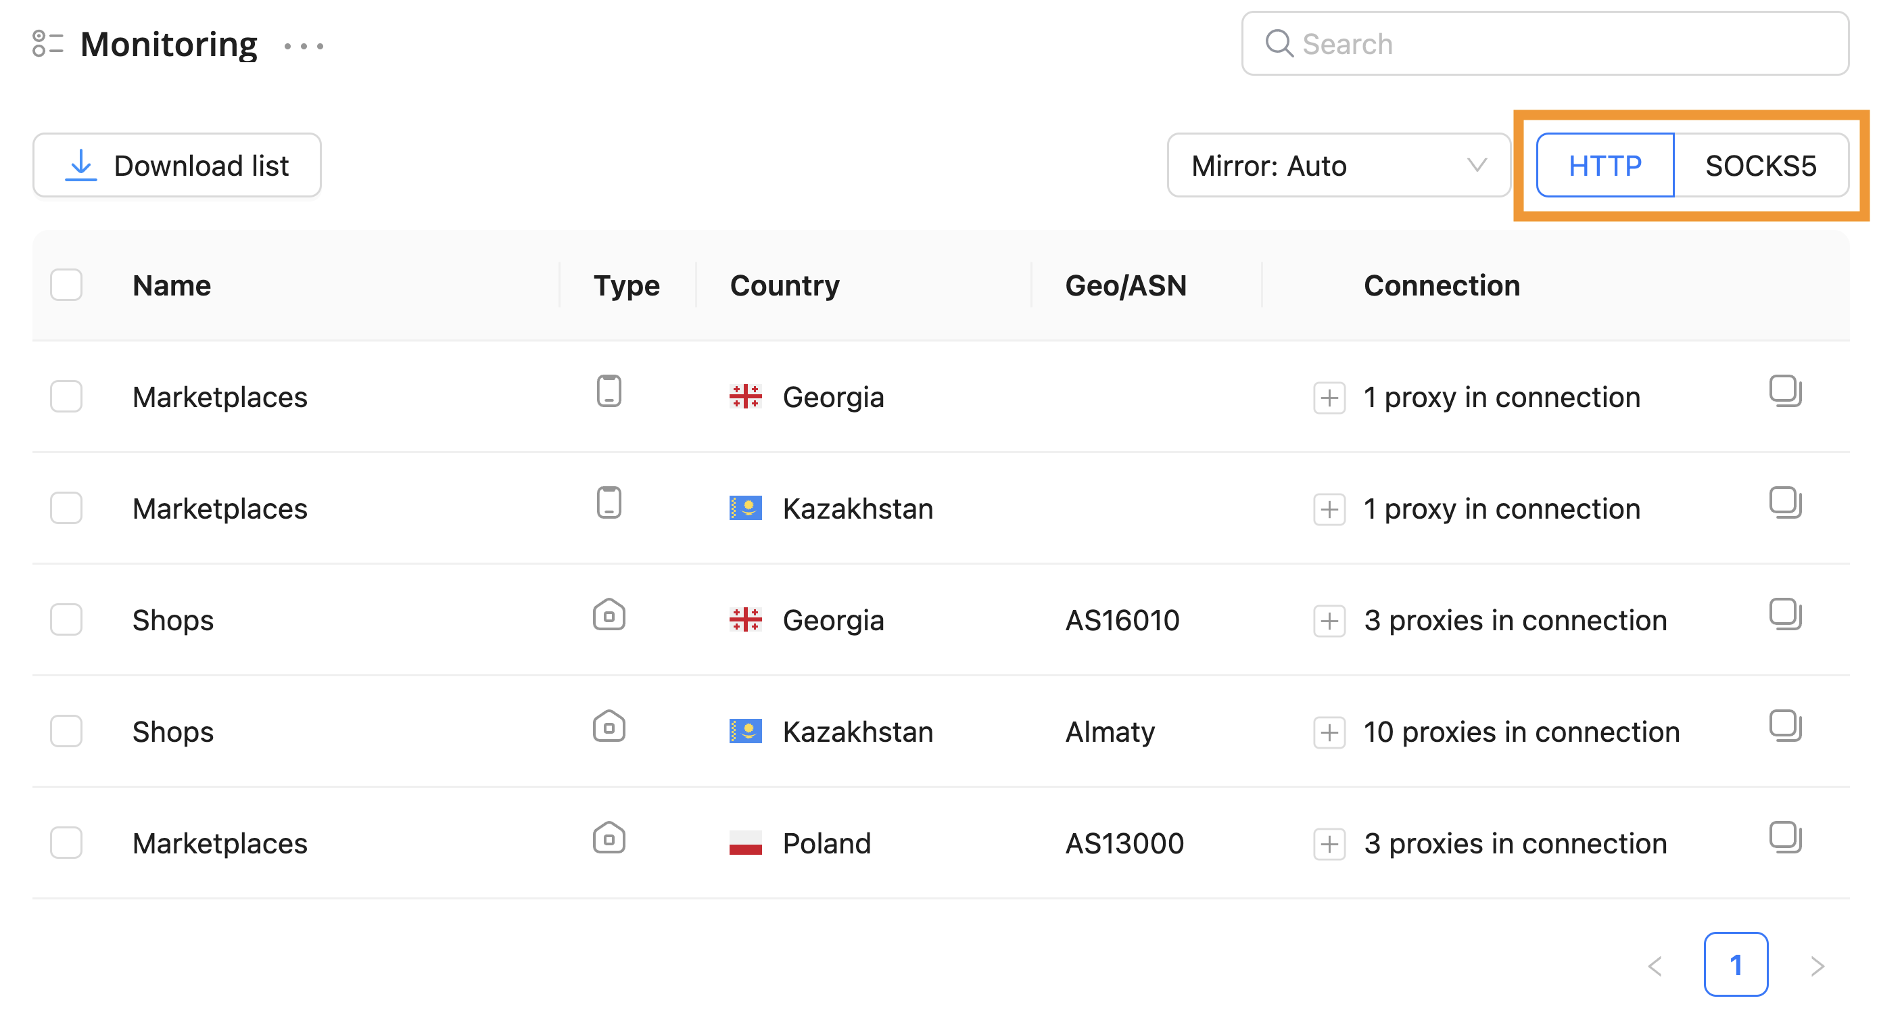
Task: Select the Marketplaces Poland row checkbox
Action: coord(66,843)
